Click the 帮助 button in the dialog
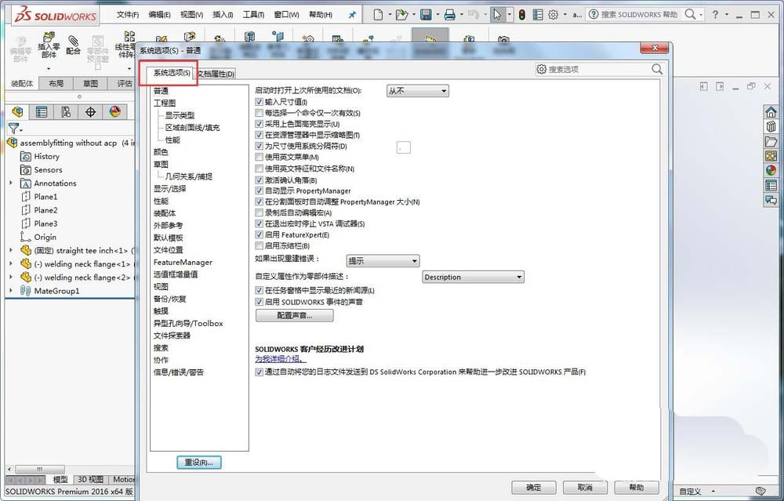 [x=637, y=487]
